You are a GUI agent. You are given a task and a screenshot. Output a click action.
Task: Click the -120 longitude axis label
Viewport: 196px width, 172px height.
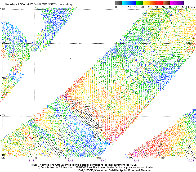[3, 157]
